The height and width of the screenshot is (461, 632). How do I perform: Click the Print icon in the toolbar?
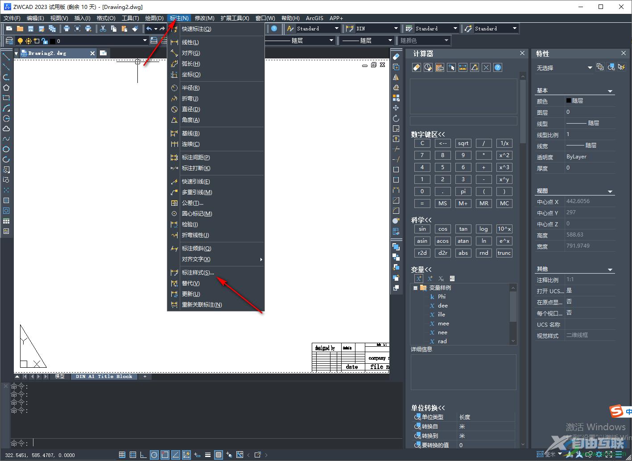(66, 29)
